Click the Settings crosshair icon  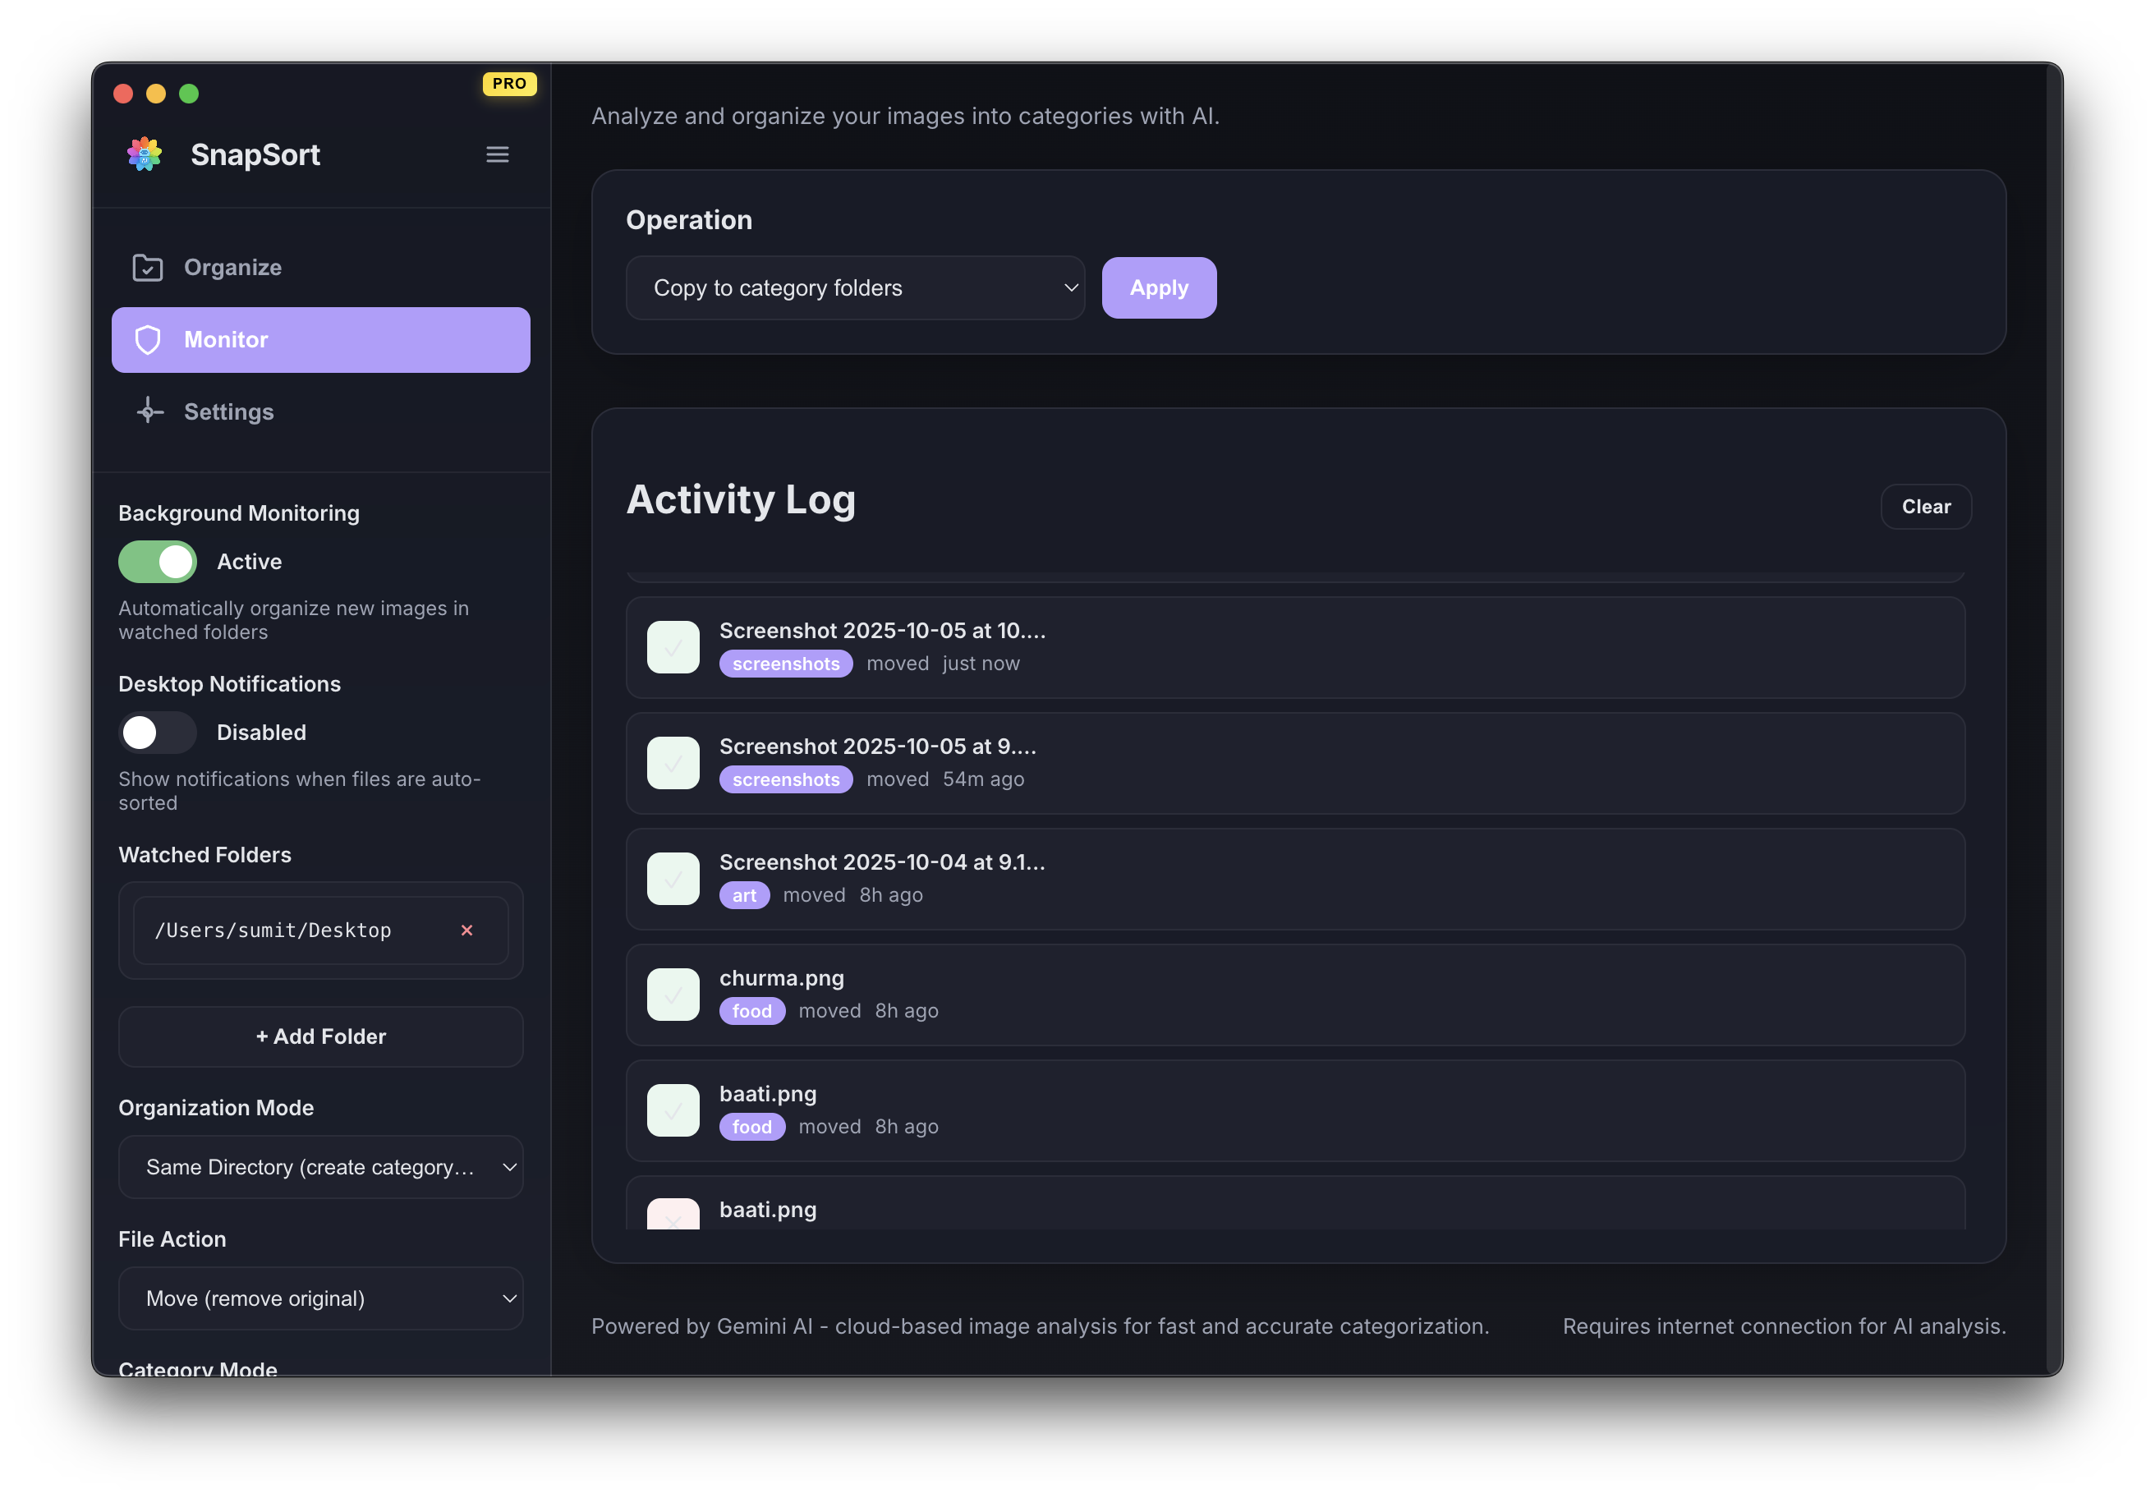tap(149, 411)
